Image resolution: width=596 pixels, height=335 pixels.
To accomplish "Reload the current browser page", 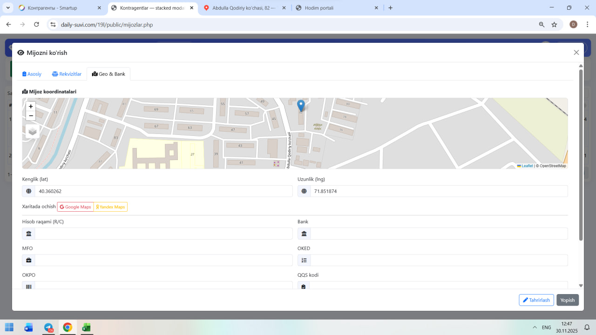I will pos(36,25).
